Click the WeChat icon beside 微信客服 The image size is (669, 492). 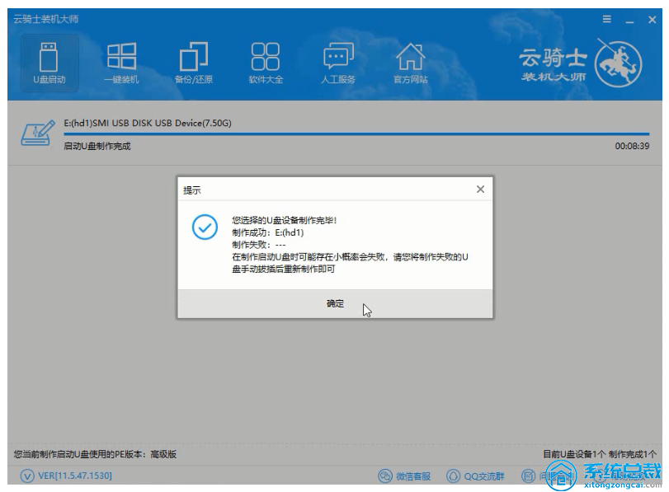coord(385,476)
